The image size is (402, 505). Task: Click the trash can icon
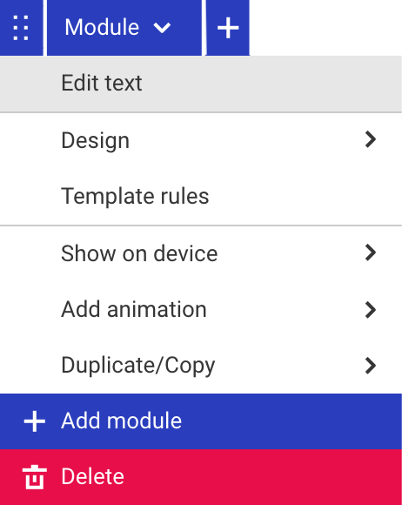[x=35, y=477]
